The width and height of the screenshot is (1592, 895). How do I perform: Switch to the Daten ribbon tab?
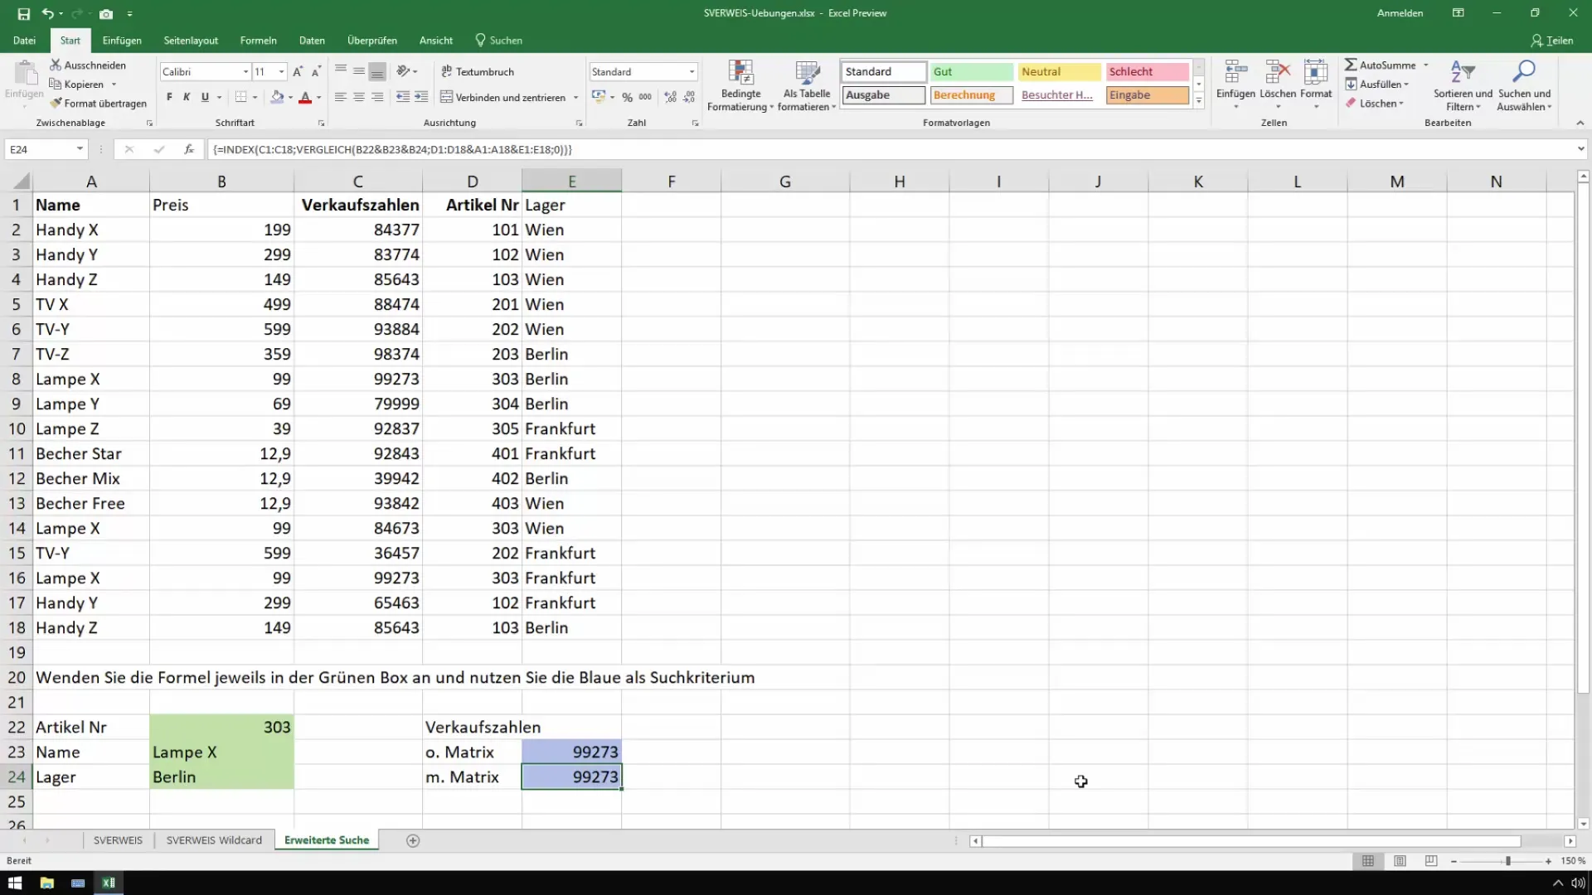(x=312, y=40)
